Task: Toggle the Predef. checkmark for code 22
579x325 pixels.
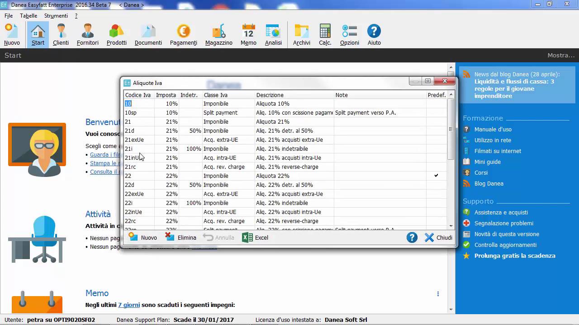Action: pos(436,176)
